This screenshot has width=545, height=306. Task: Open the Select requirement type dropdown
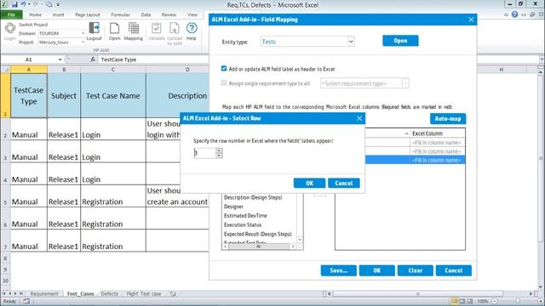[405, 83]
